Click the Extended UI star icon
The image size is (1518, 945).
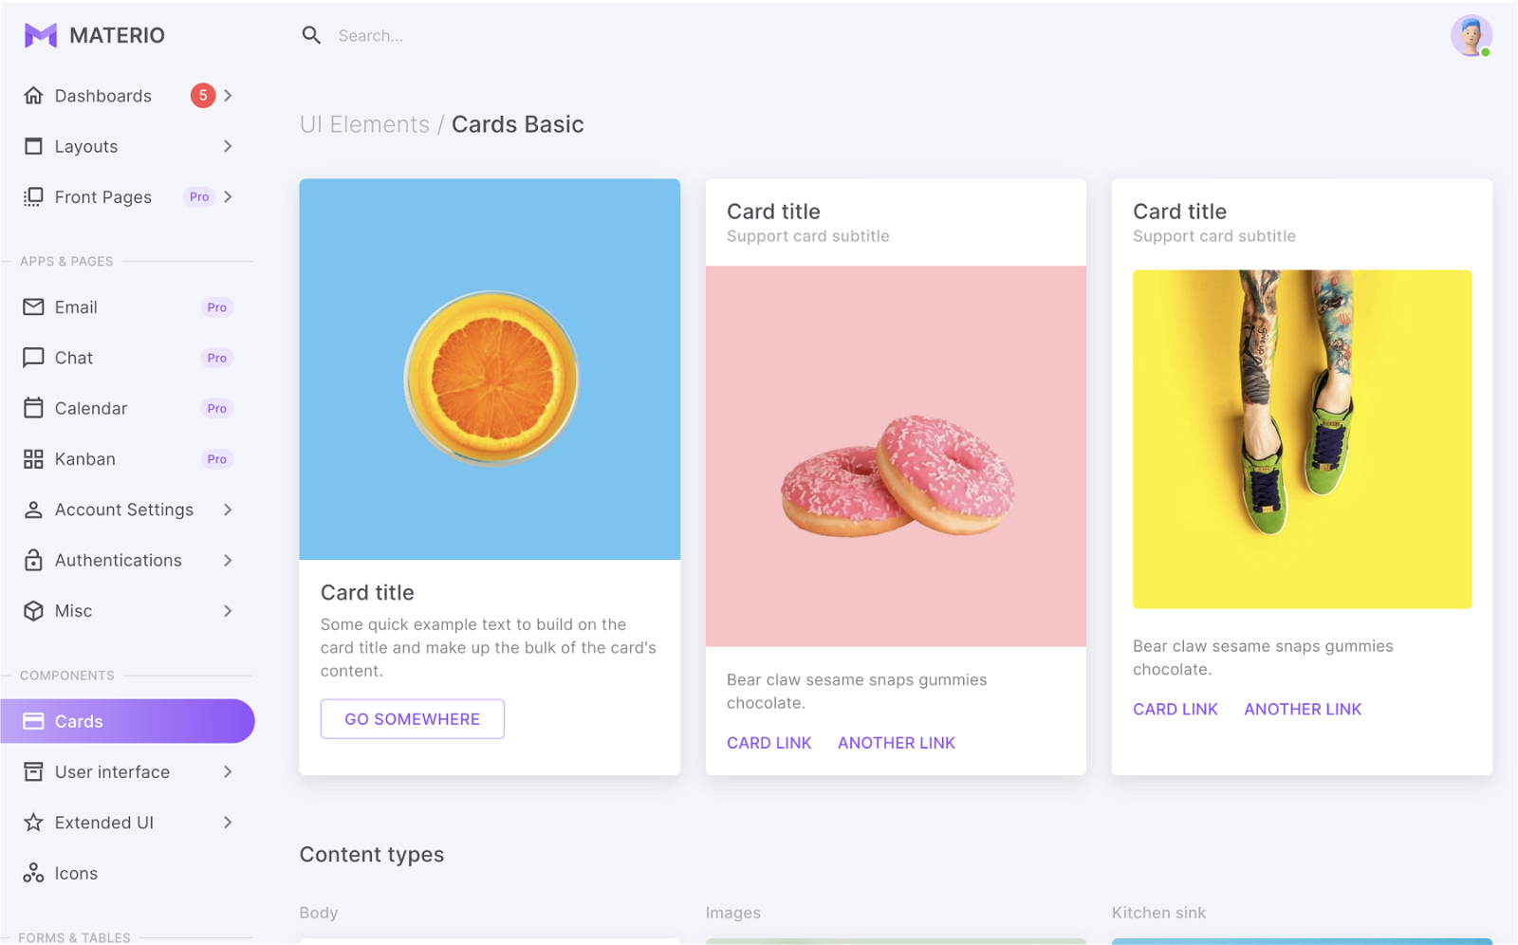[33, 823]
